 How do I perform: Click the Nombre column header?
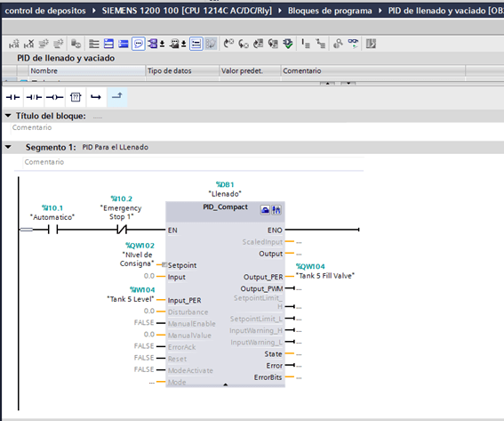87,70
